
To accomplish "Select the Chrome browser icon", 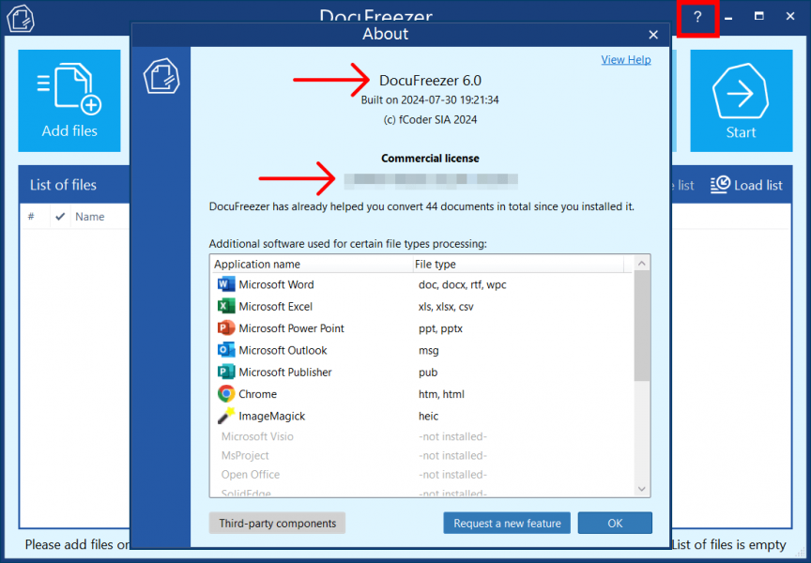I will 227,393.
